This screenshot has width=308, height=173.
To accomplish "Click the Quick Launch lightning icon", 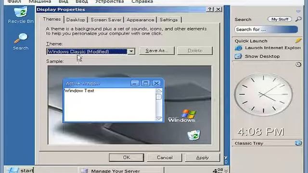I will pyautogui.click(x=298, y=40).
